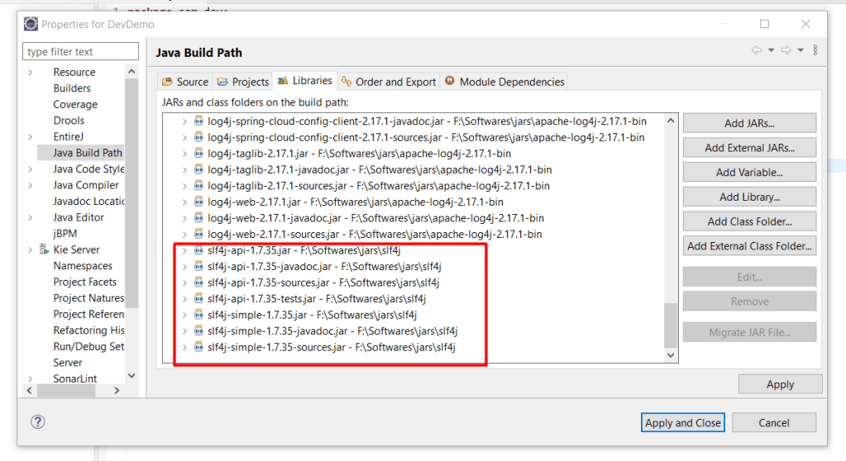Click the help question mark icon
846x461 pixels.
click(x=37, y=422)
